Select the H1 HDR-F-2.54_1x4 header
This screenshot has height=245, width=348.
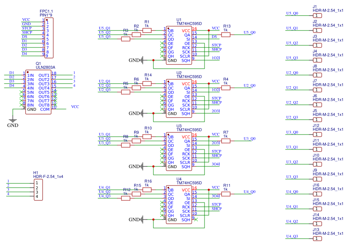point(38,190)
